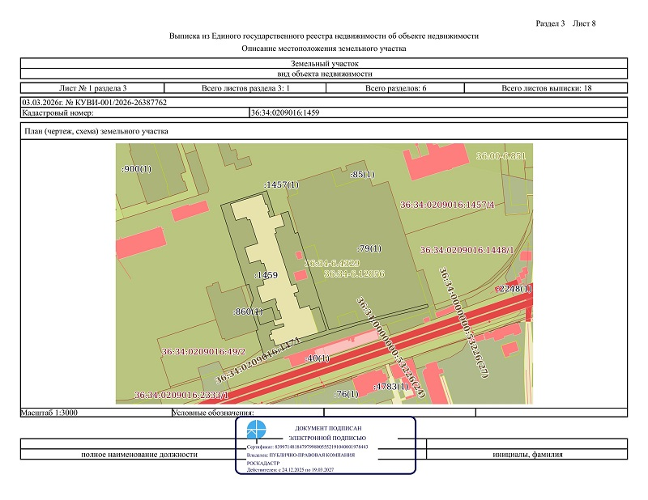Click the :85(1) parcel label
This screenshot has height=500, width=648.
click(x=362, y=175)
